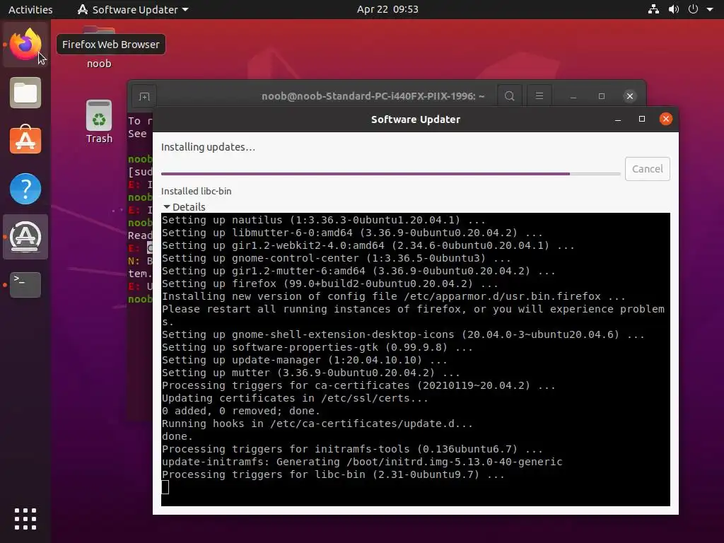Click the power icon in top bar
Screen dimensions: 724x543
693,9
